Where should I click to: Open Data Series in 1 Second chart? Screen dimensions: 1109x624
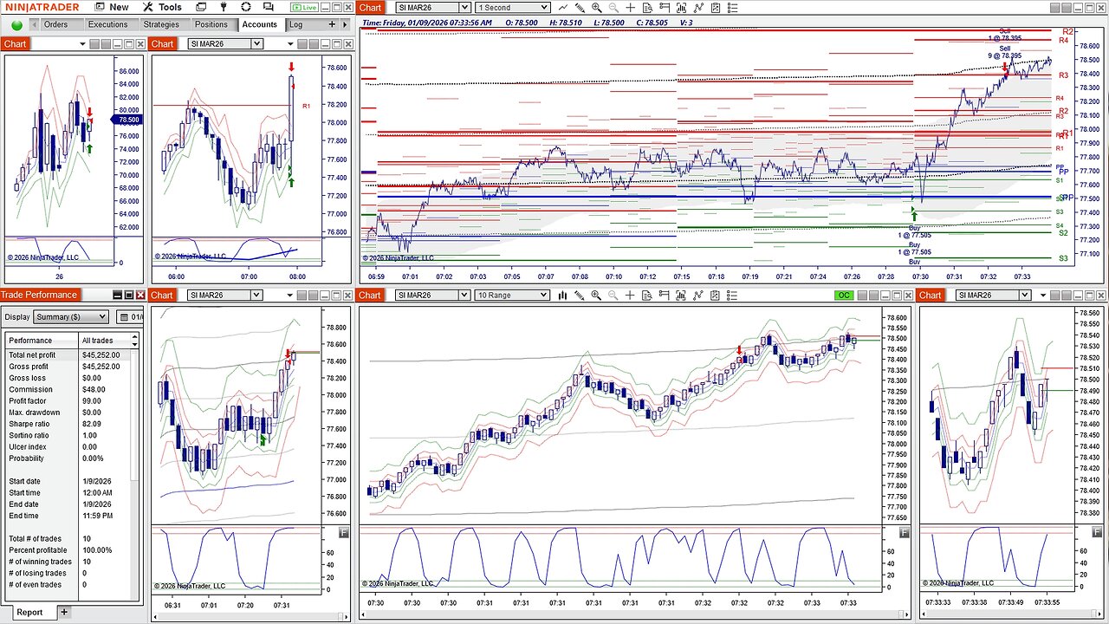[x=680, y=7]
